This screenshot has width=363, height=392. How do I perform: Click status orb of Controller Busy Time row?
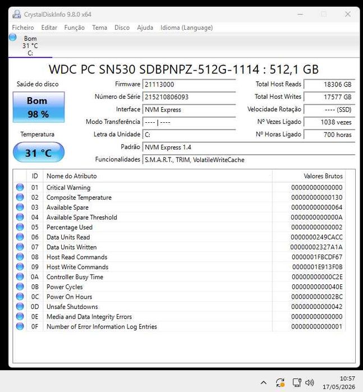(20, 276)
